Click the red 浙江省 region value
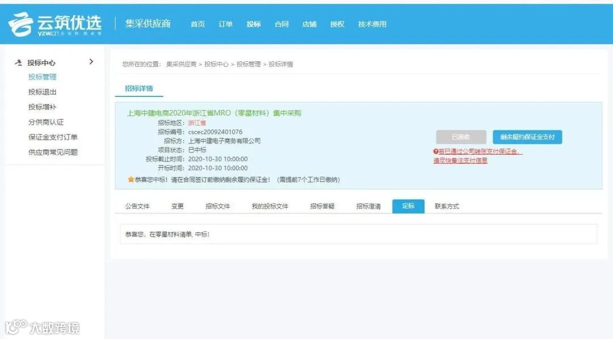Screen dimensions: 613x339 tap(197, 123)
